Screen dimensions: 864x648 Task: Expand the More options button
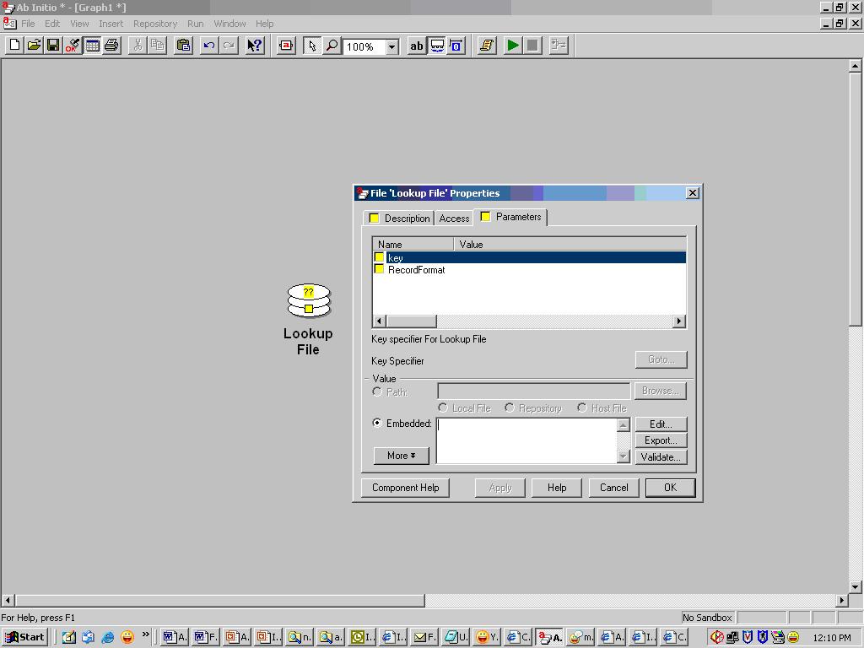click(400, 456)
